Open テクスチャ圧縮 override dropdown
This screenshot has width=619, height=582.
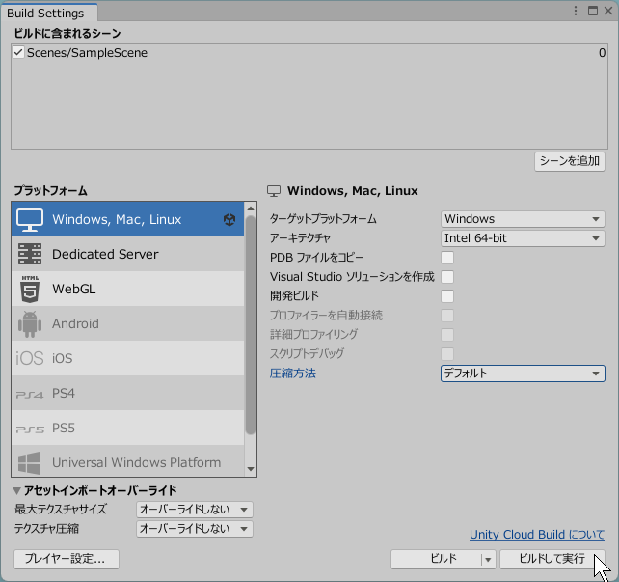[195, 529]
